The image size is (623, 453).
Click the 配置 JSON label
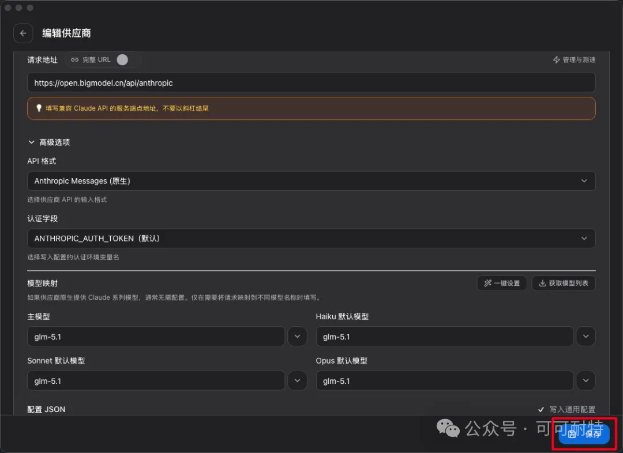click(46, 409)
